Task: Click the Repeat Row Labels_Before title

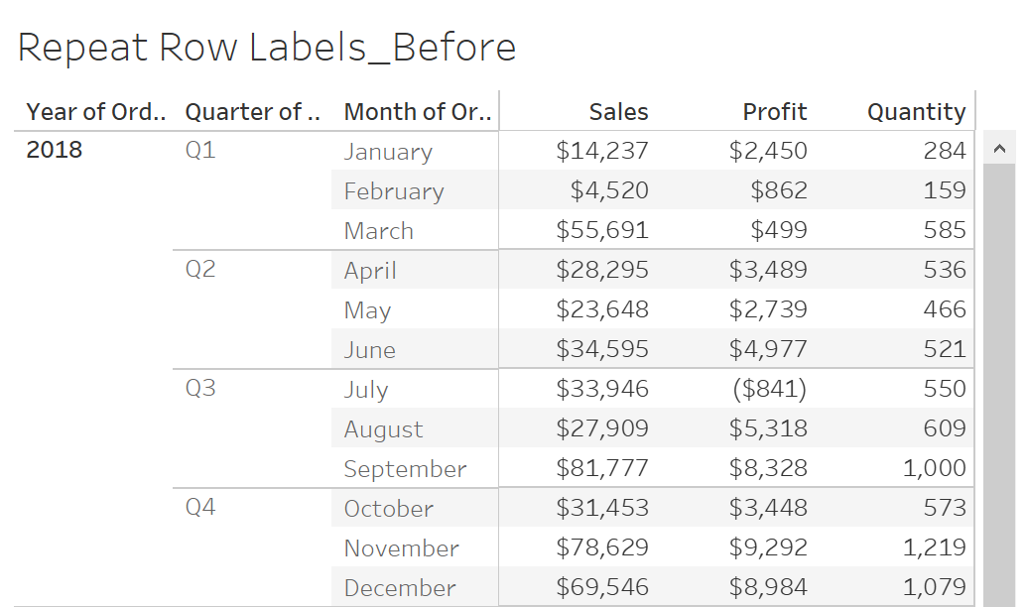Action: 267,48
